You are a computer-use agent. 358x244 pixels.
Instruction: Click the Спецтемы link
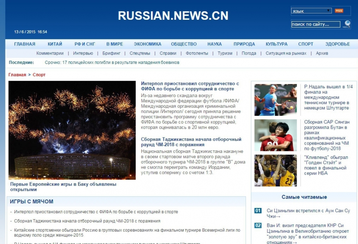(140, 53)
